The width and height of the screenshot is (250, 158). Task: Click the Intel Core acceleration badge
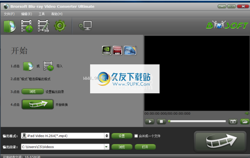click(x=130, y=51)
